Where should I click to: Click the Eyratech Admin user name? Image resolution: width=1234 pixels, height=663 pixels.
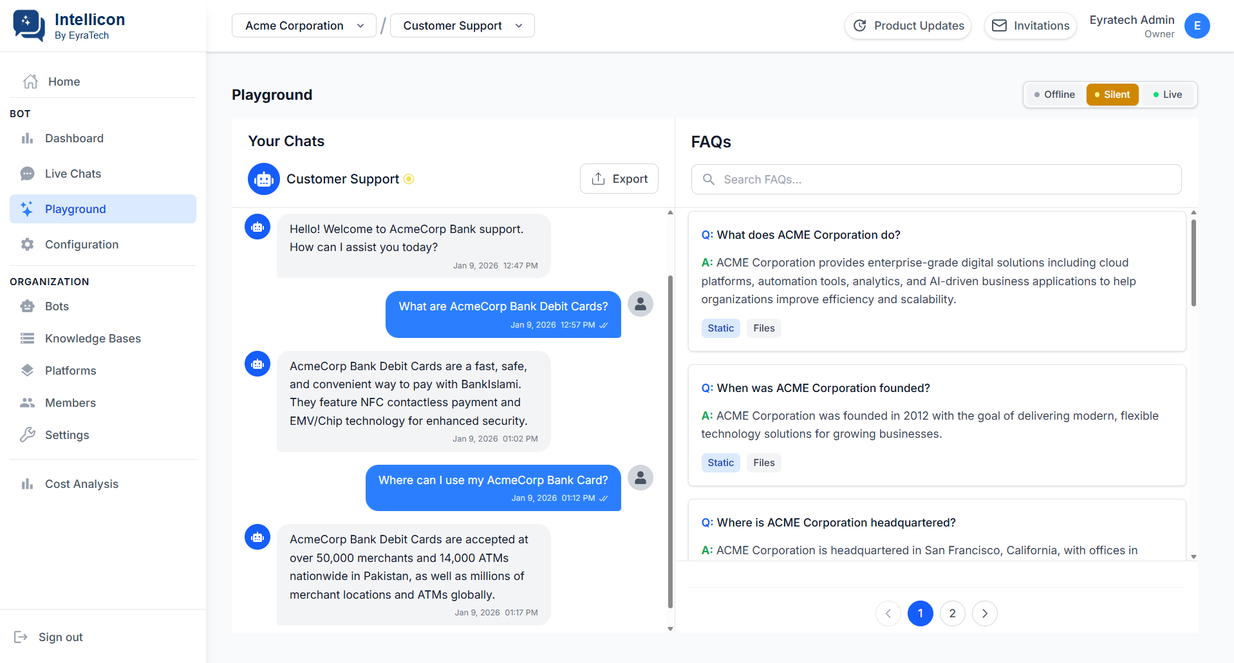point(1132,20)
